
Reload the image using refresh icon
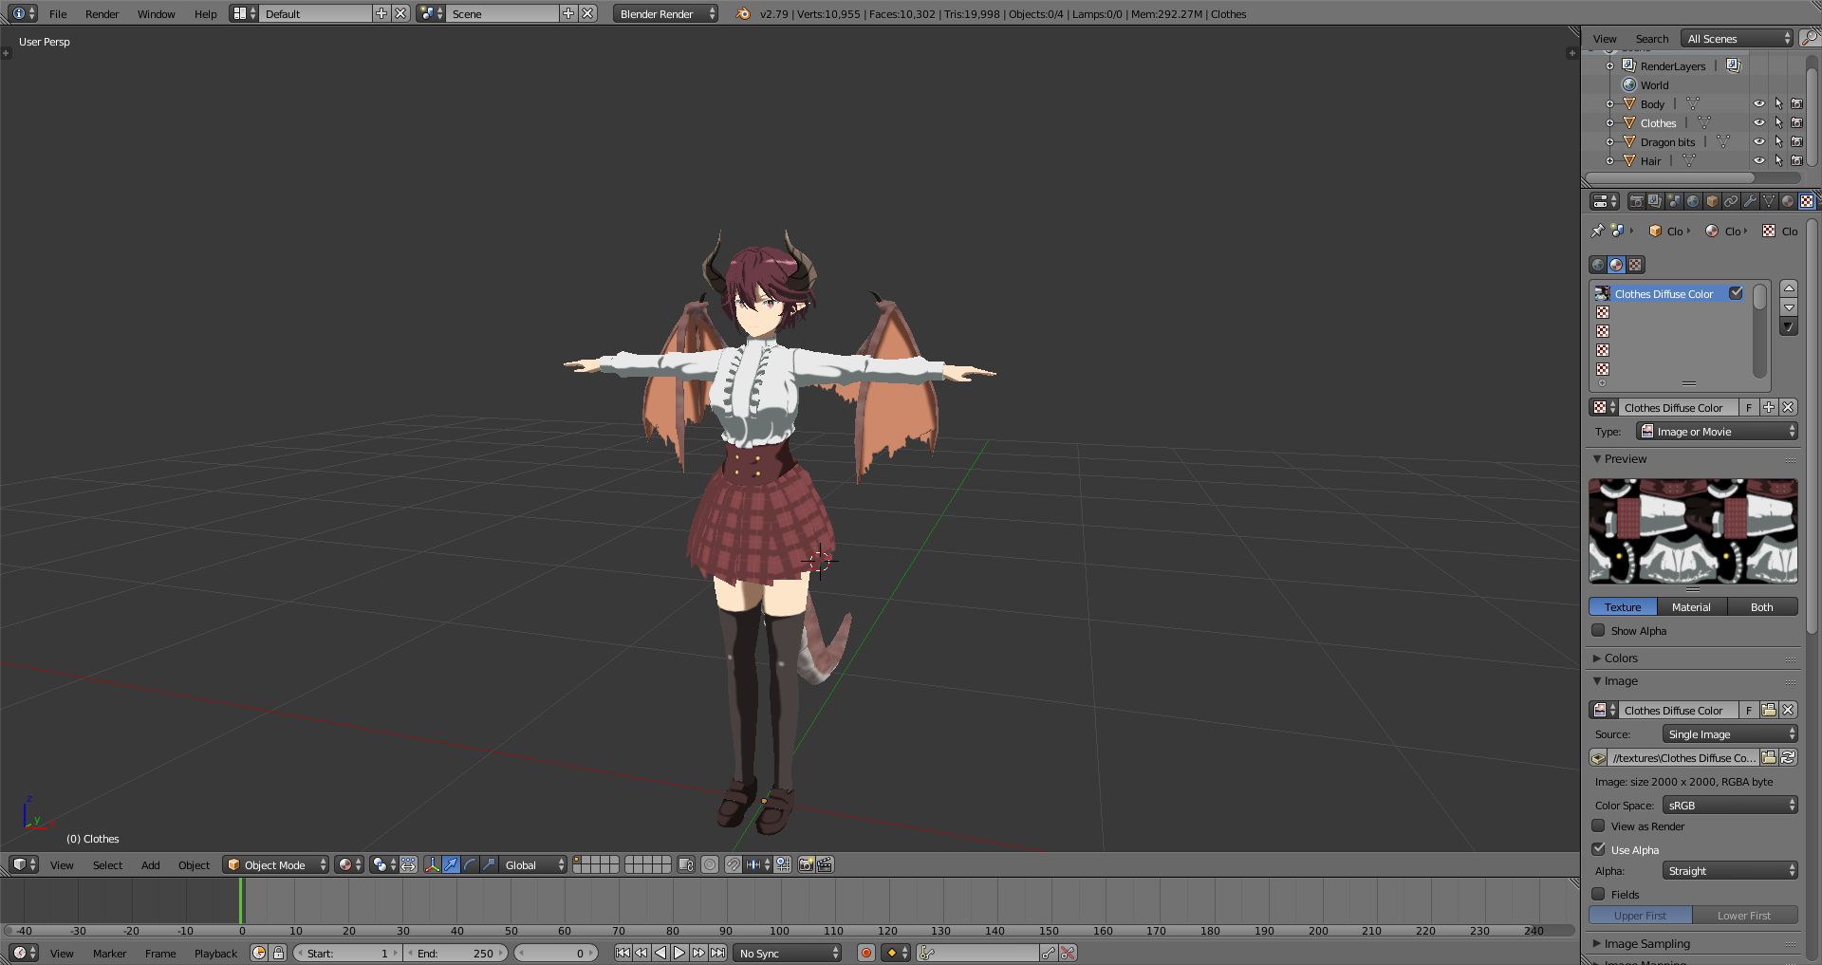(1788, 757)
